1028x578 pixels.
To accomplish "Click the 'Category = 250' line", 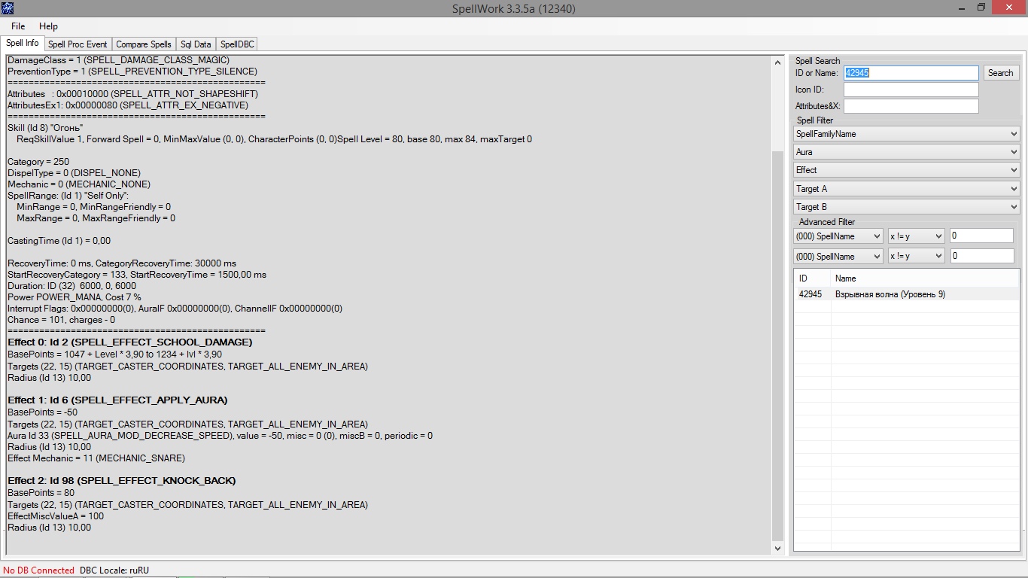I will coord(38,162).
